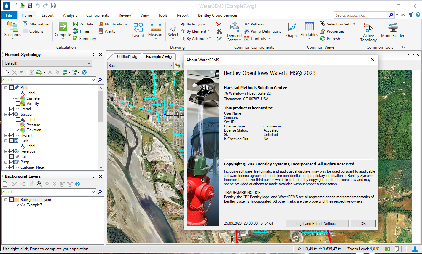This screenshot has width=422, height=254.
Task: Open the Refresh dropdown arrow
Action: click(x=343, y=39)
